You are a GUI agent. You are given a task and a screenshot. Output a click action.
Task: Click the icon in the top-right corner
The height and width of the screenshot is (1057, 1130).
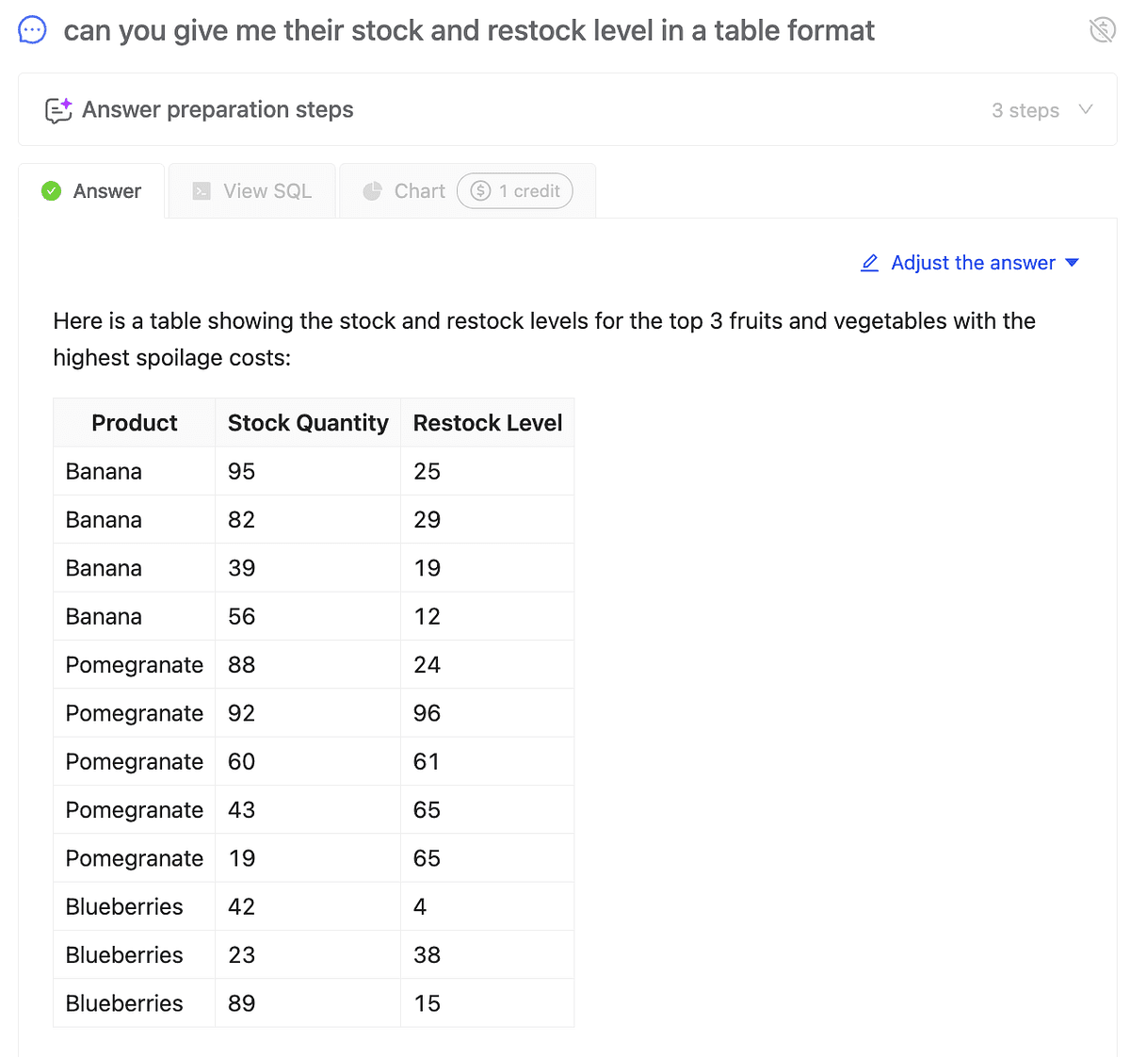coord(1102,30)
